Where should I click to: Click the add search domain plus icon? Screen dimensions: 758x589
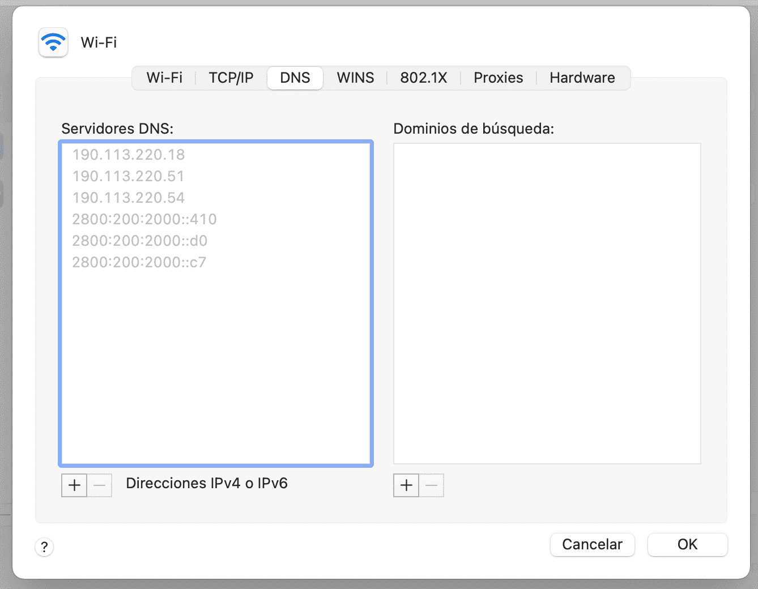click(x=406, y=485)
